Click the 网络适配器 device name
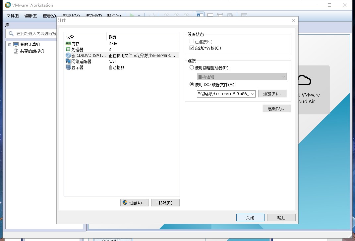This screenshot has width=355, height=241. click(81, 61)
